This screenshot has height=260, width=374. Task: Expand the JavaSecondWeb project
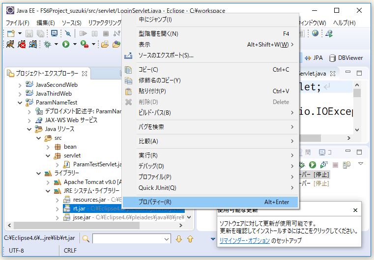20,85
